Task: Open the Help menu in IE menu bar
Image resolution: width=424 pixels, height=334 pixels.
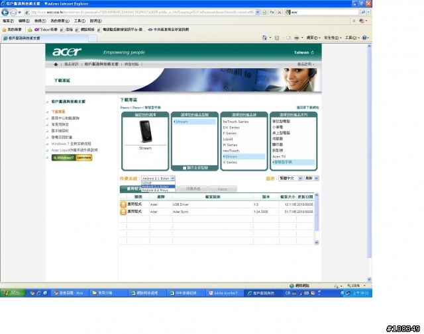Action: tap(95, 21)
